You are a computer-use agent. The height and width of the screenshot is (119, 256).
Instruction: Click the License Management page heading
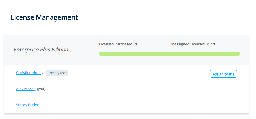point(44,17)
